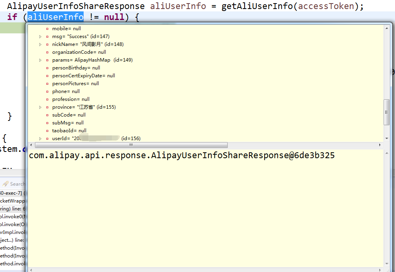Viewport: 395px width, 272px height.
Task: Click the field icon beside personBirthday
Action: click(x=48, y=68)
